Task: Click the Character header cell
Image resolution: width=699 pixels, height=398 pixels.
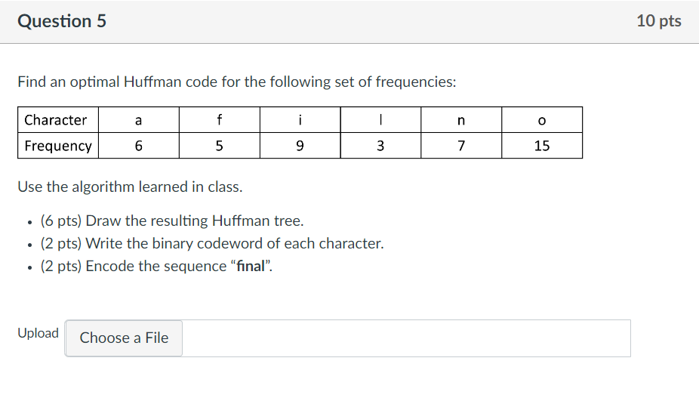Action: (x=58, y=119)
